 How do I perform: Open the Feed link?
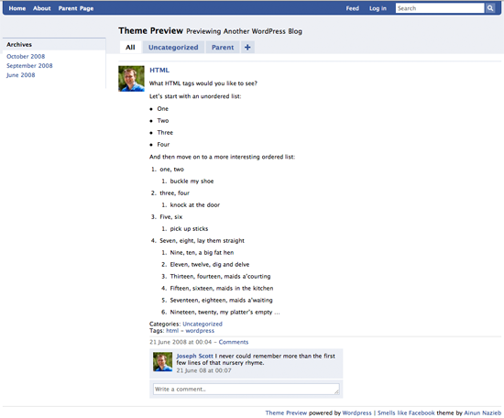[x=352, y=8]
